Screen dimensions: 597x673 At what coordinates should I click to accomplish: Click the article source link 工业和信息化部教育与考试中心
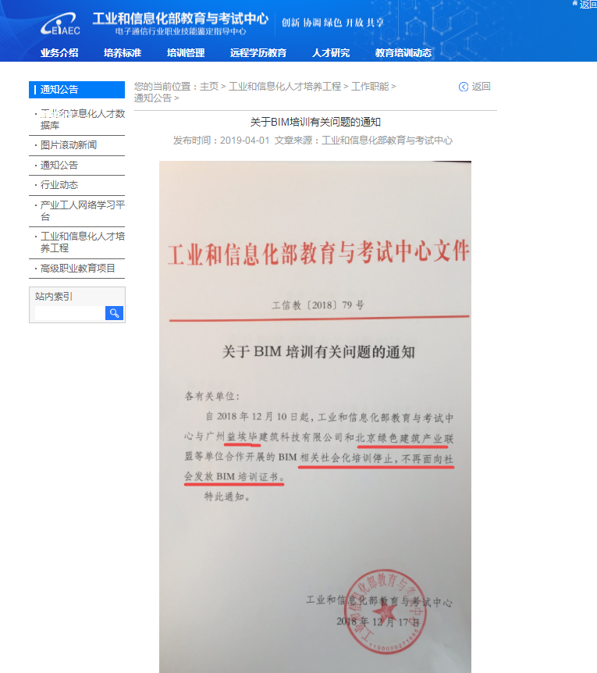[x=387, y=141]
